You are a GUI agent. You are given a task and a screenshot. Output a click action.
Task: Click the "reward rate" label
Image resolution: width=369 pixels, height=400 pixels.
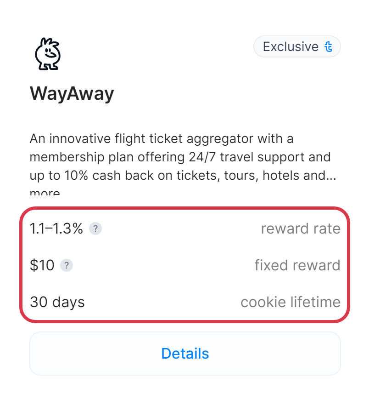click(x=301, y=229)
